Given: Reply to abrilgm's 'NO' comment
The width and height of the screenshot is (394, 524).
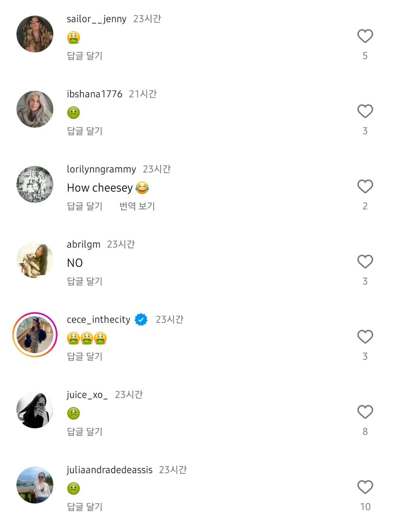Looking at the screenshot, I should point(85,281).
